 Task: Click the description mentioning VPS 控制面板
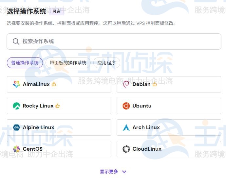tap(91, 23)
